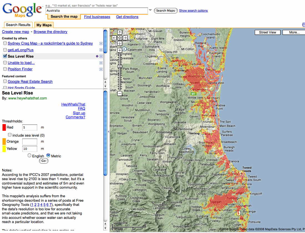The image size is (305, 233).
Task: Pan the map down with arrow button
Action: click(120, 43)
